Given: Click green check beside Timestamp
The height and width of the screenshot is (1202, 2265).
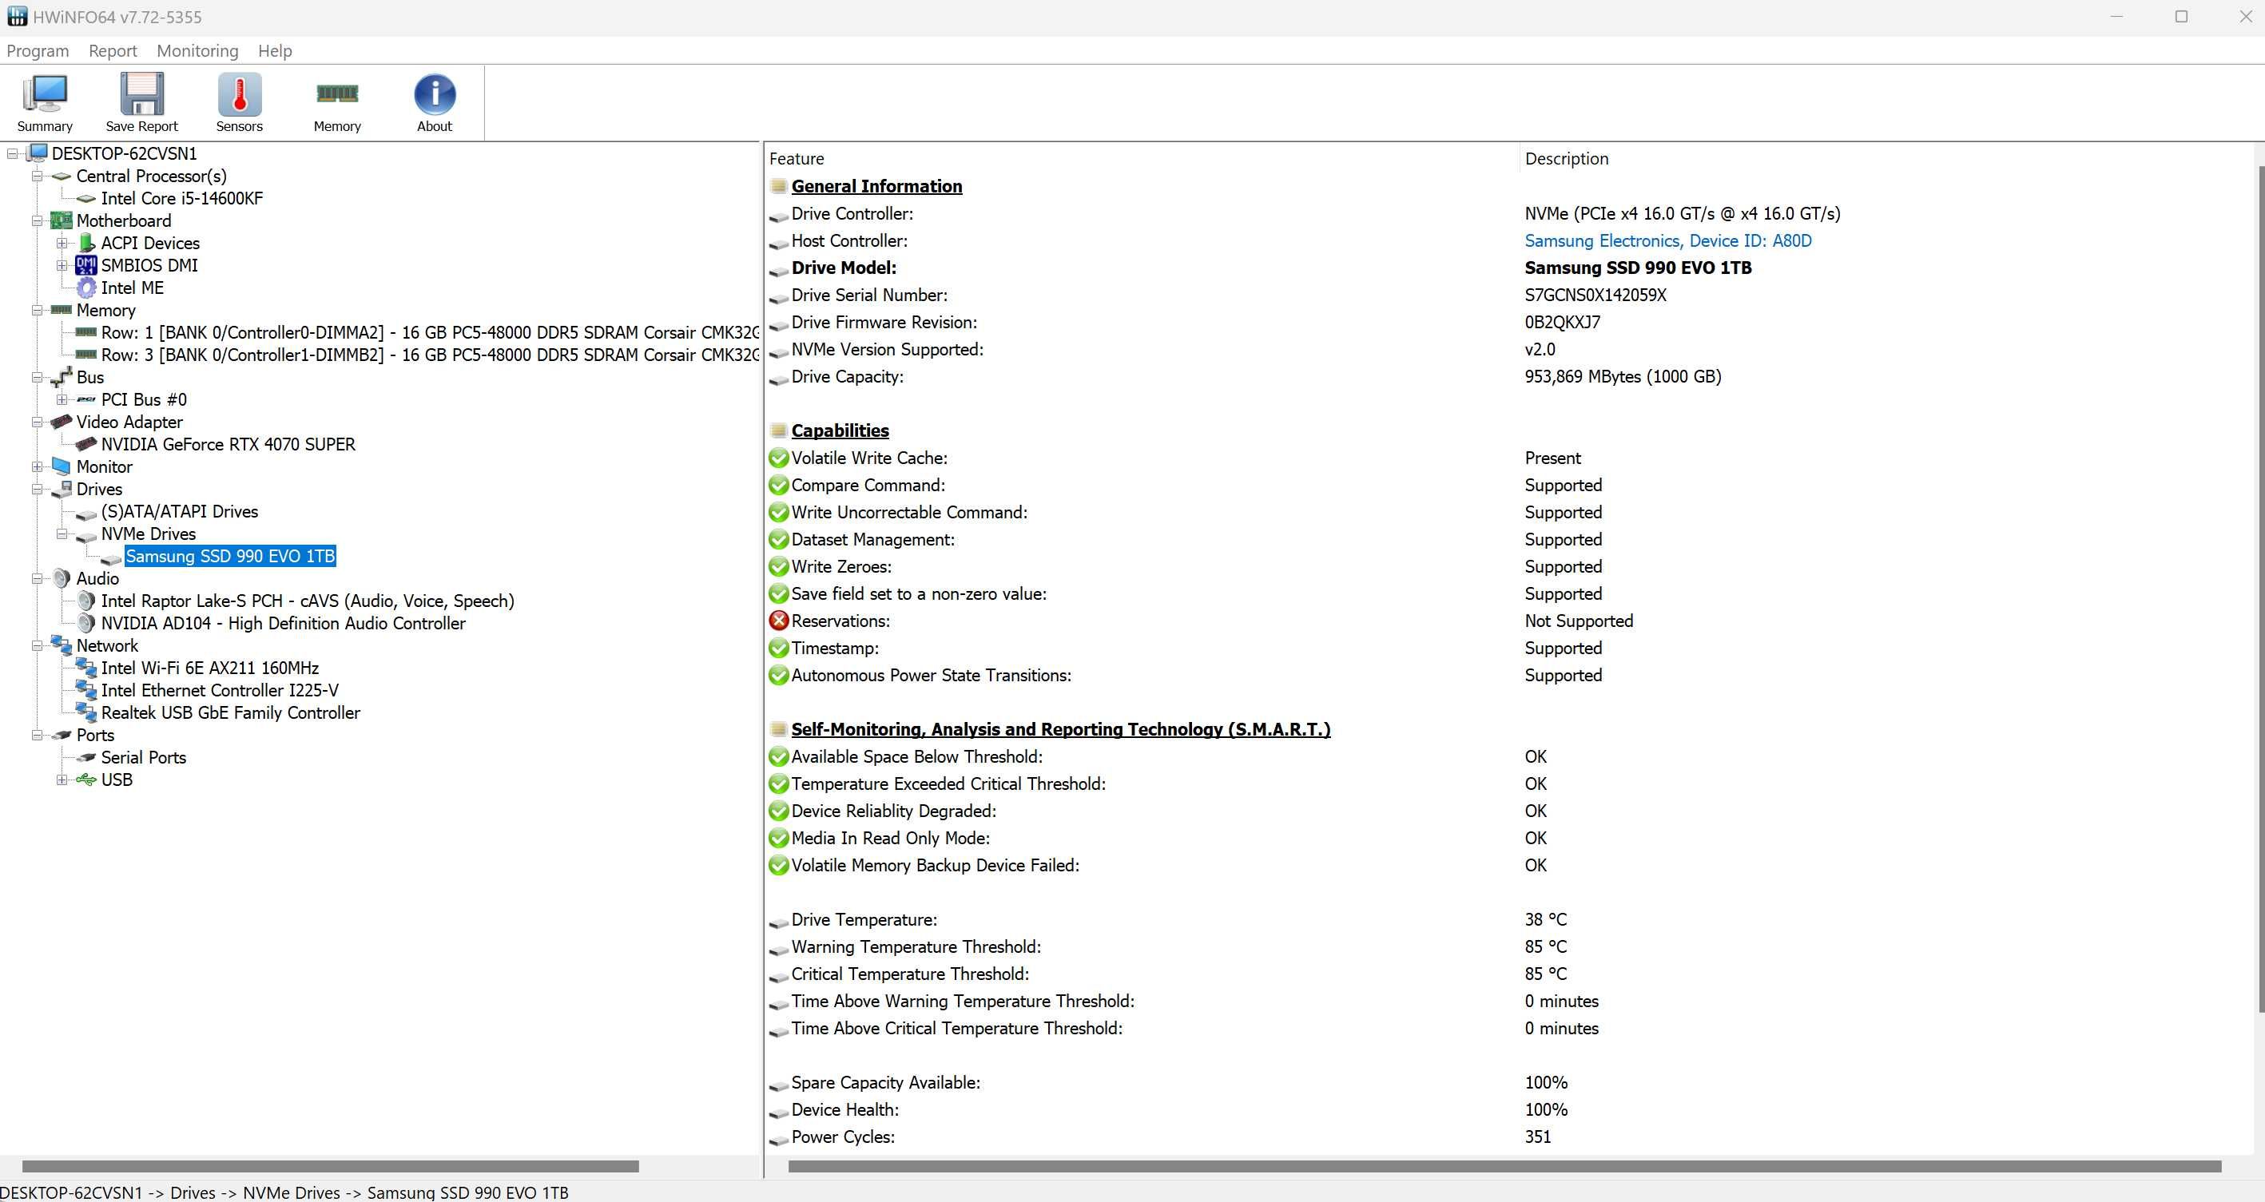Looking at the screenshot, I should tap(778, 649).
